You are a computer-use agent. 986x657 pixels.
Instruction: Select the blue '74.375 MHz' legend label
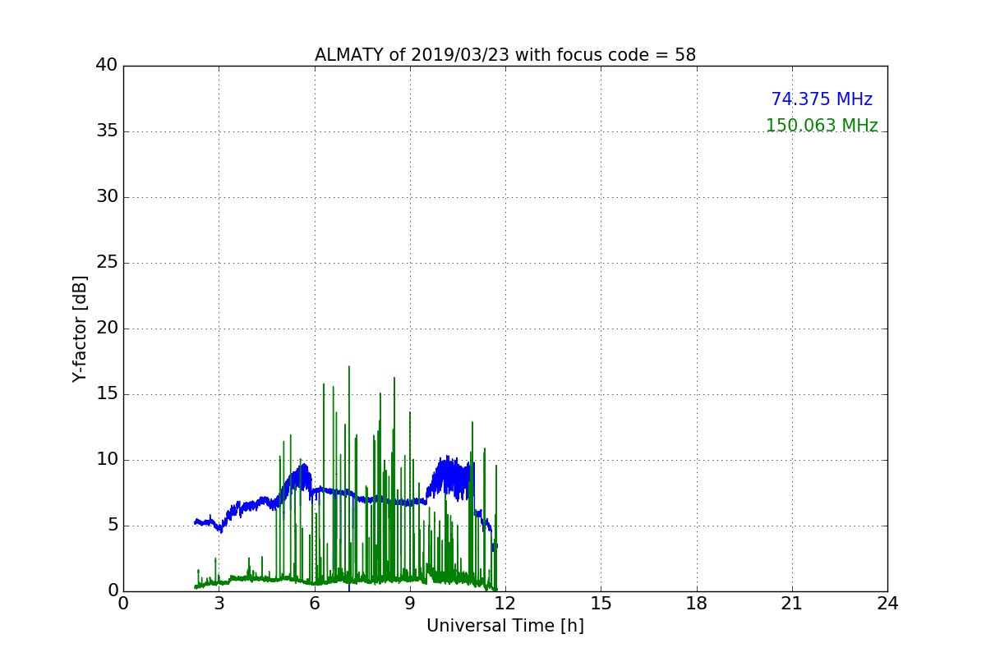[822, 99]
